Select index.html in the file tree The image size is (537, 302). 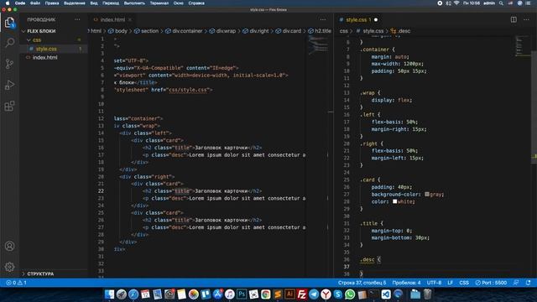tap(44, 58)
